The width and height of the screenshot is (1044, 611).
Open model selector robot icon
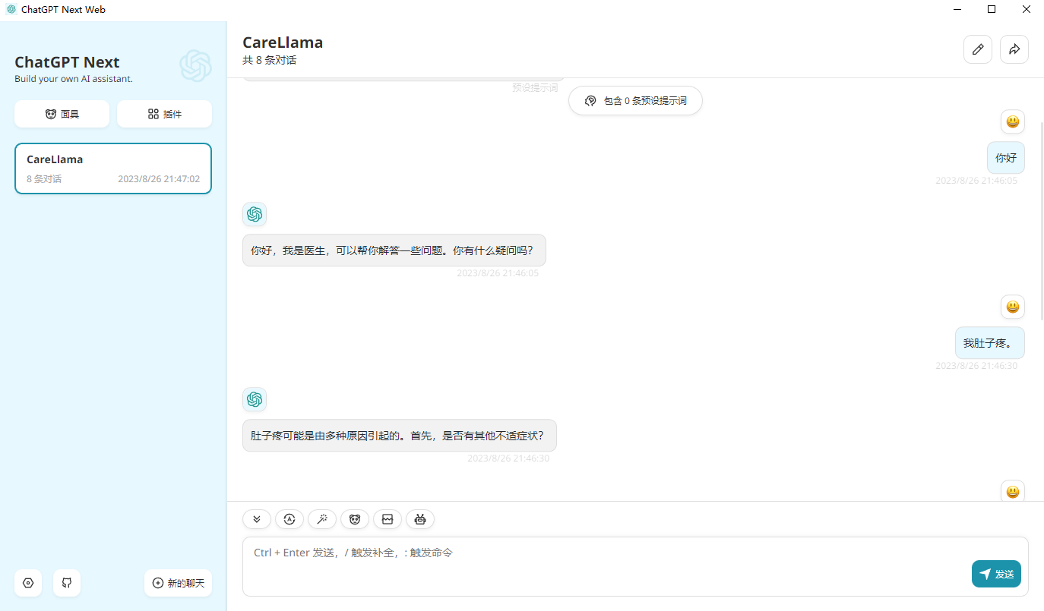tap(420, 519)
